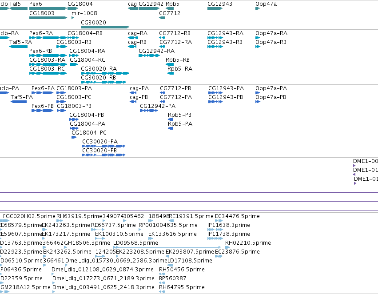Click the CG18003 gene label
This screenshot has height=294, width=378.
42,13
